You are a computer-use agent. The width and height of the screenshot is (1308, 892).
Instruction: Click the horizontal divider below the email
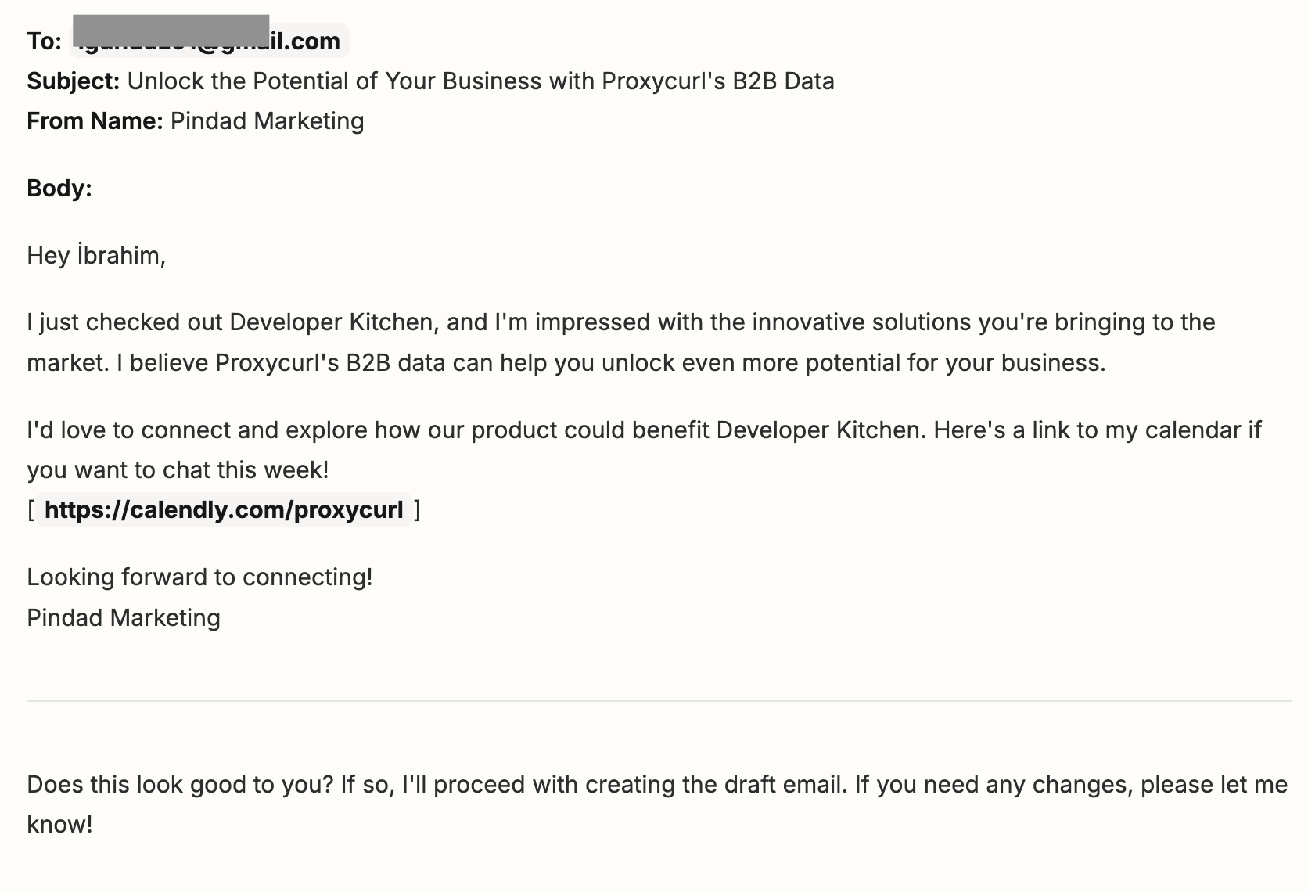click(659, 701)
